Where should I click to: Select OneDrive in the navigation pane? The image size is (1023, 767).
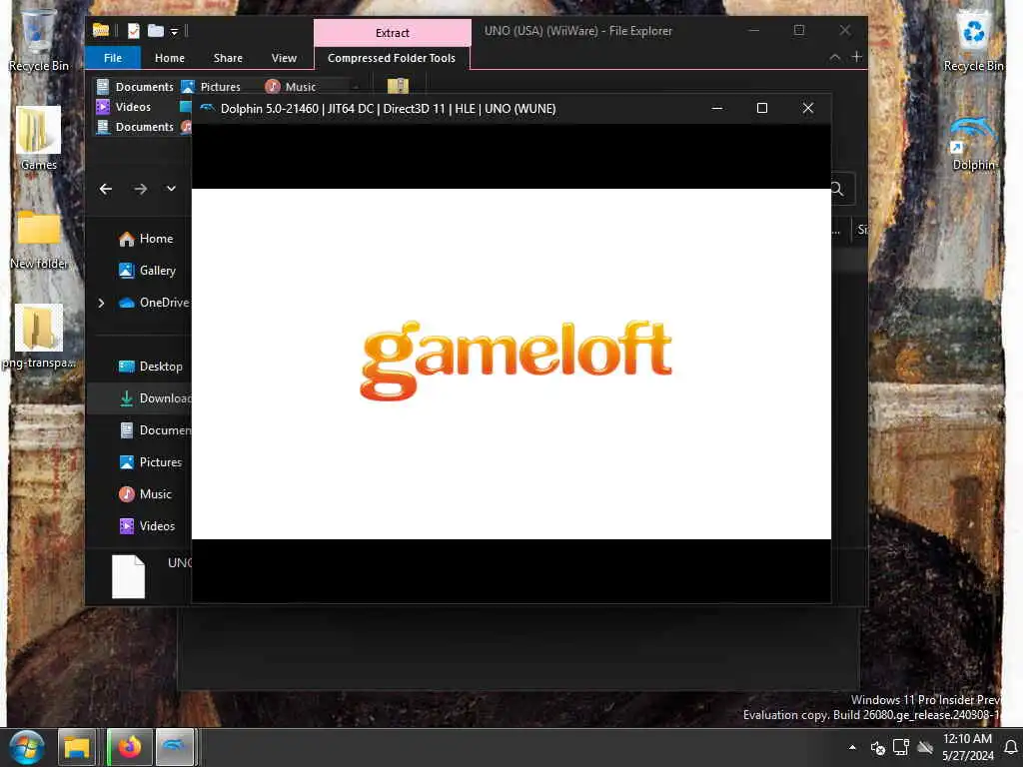154,303
